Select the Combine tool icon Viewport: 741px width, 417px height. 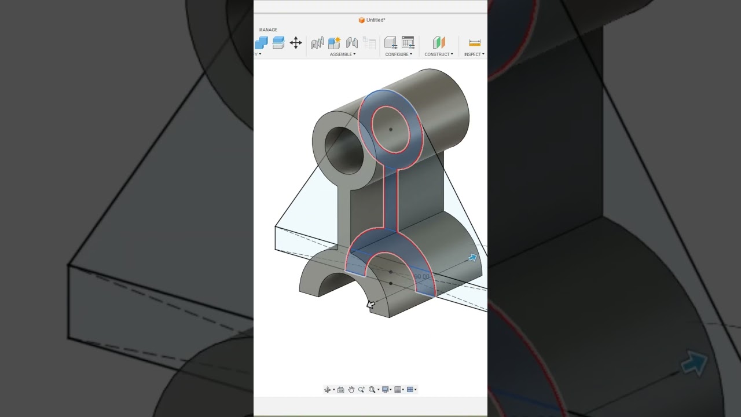(261, 43)
